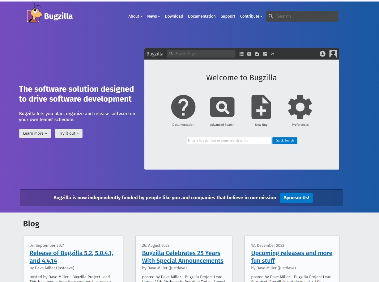Click the Advanced Search label in the mockup
This screenshot has width=379, height=282.
pos(222,125)
